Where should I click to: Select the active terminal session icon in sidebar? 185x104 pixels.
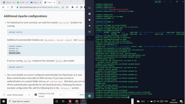89,38
